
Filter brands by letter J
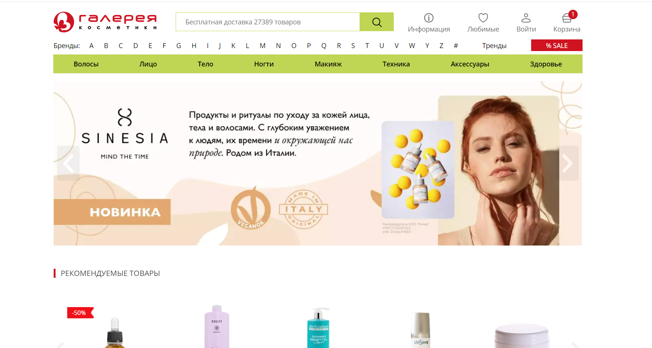(x=220, y=45)
